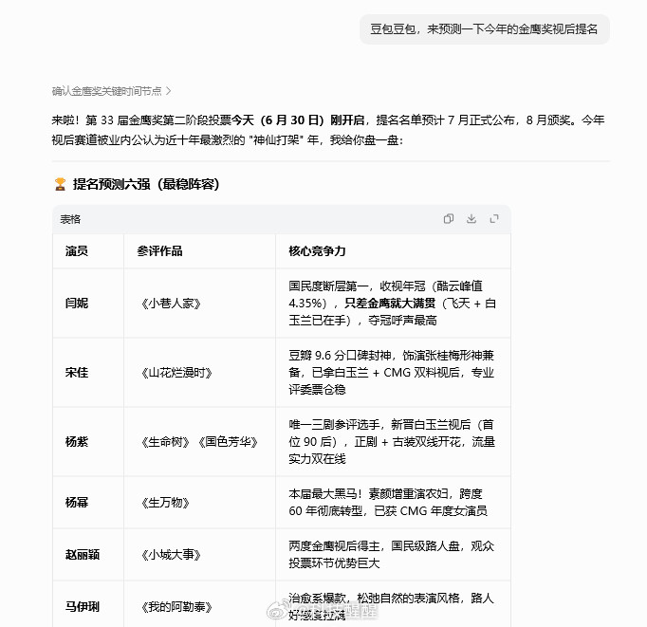Copy the table with the copy icon
The height and width of the screenshot is (627, 647).
click(x=449, y=218)
